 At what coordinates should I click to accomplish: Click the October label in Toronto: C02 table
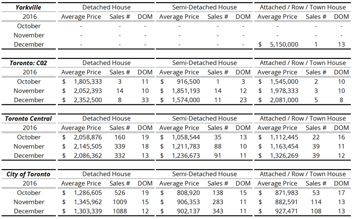[x=29, y=81]
